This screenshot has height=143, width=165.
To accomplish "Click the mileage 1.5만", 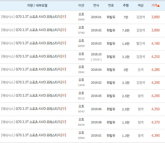I will click(x=126, y=122).
